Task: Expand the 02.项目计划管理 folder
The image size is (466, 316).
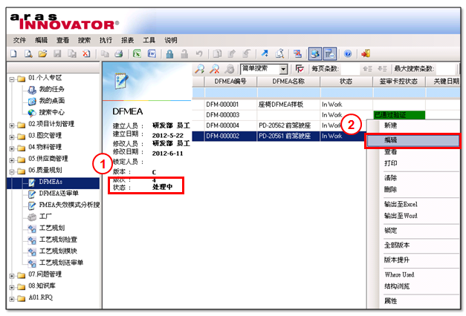Action: coord(12,124)
